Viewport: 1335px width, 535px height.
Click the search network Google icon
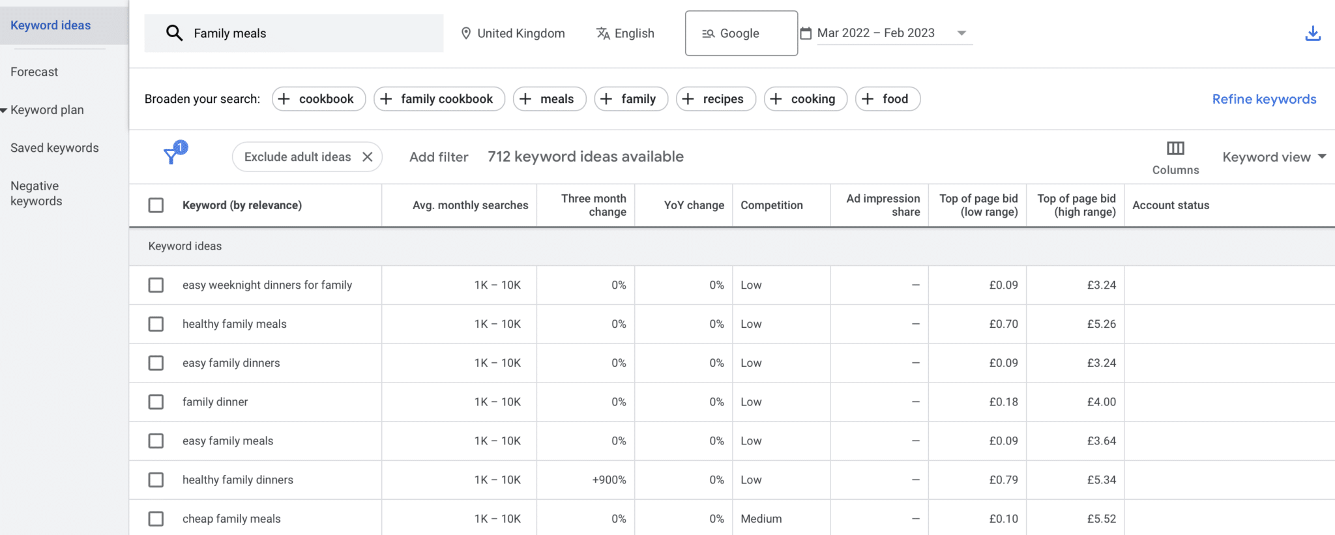coord(709,34)
